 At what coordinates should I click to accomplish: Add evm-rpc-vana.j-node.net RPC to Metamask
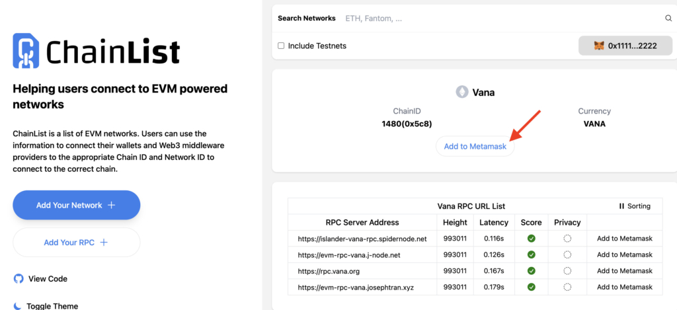coord(624,254)
